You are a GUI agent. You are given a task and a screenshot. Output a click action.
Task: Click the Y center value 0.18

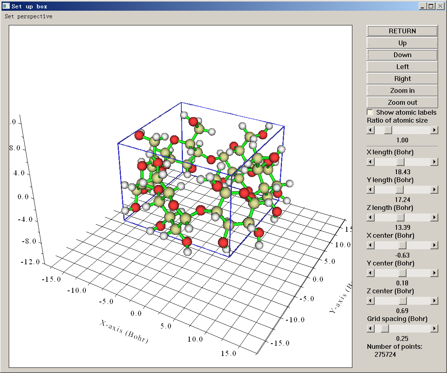402,283
